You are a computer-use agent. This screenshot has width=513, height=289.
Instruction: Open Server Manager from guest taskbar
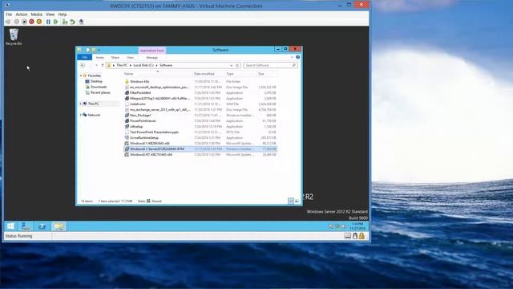coord(26,226)
